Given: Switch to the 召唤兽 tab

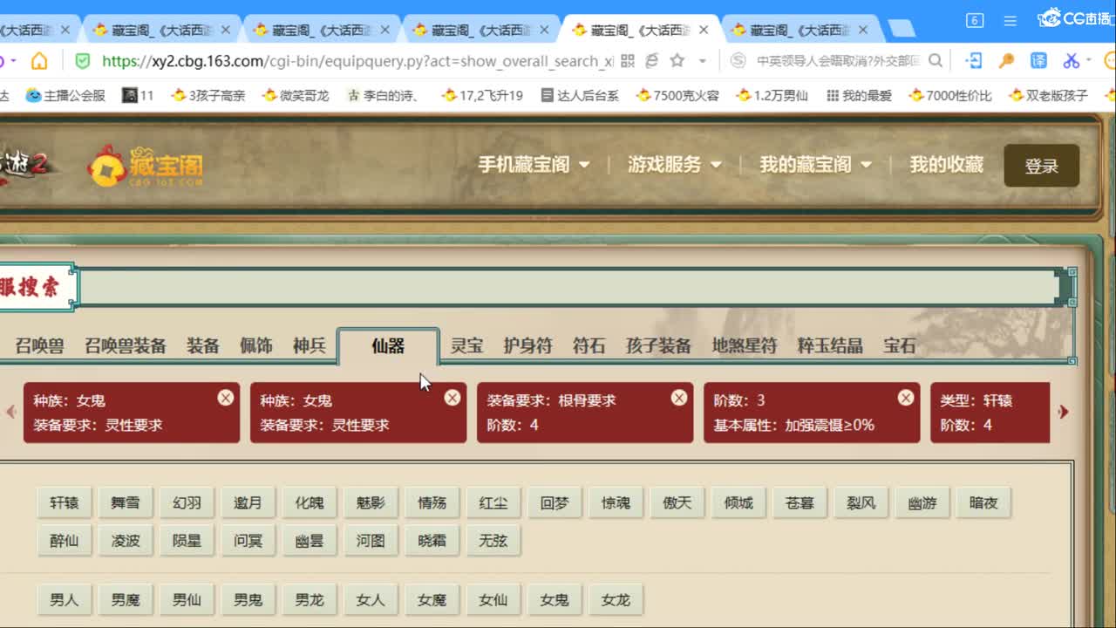Looking at the screenshot, I should click(x=39, y=345).
